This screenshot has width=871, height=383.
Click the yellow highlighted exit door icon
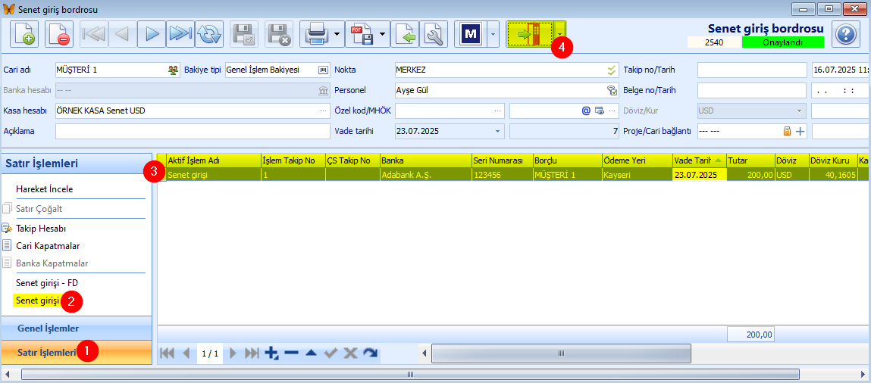pyautogui.click(x=530, y=34)
